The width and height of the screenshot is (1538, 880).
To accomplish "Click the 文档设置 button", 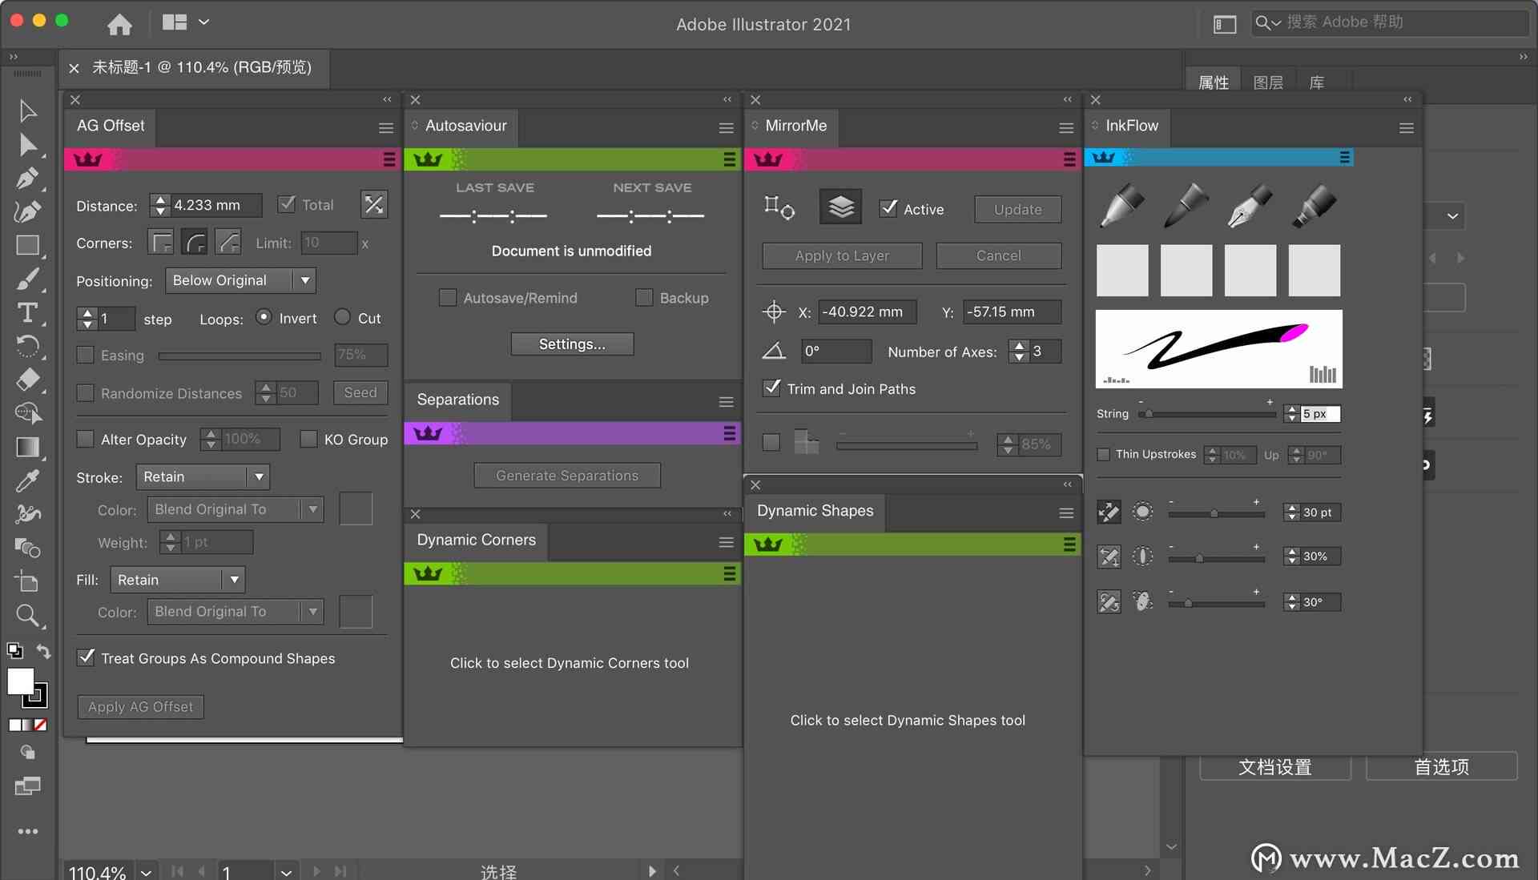I will 1275,767.
